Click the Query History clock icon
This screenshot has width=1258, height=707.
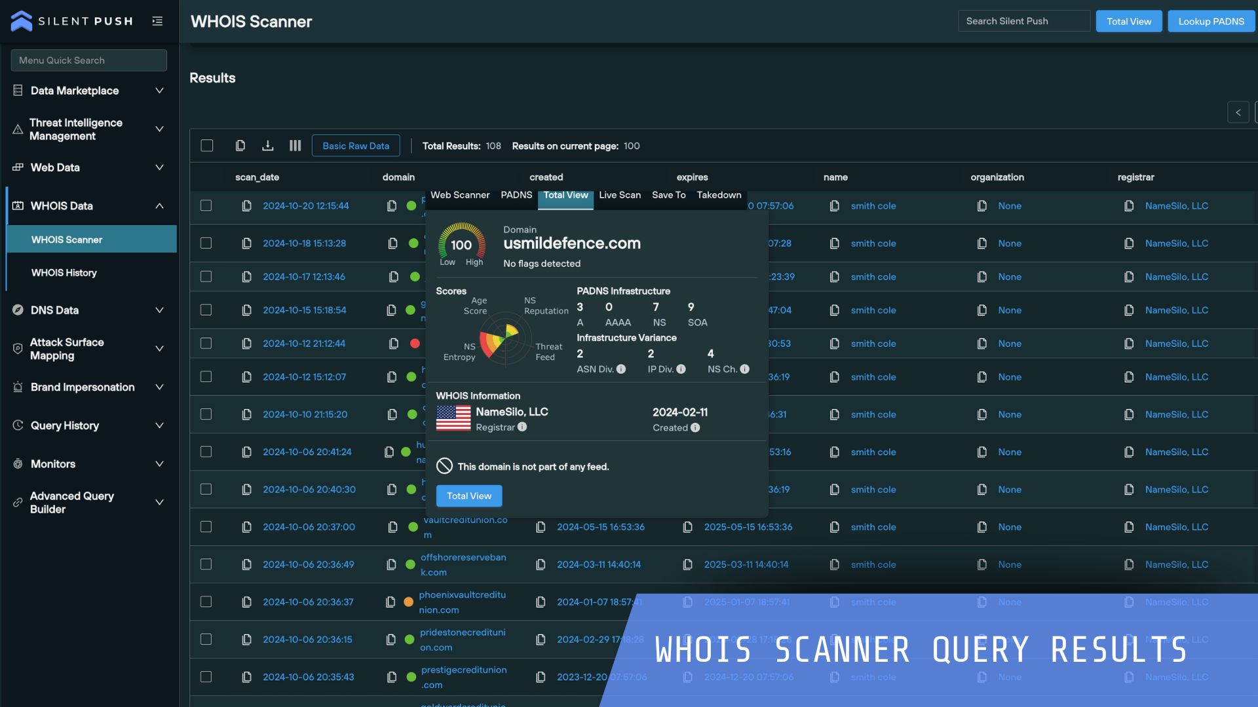[x=18, y=425]
